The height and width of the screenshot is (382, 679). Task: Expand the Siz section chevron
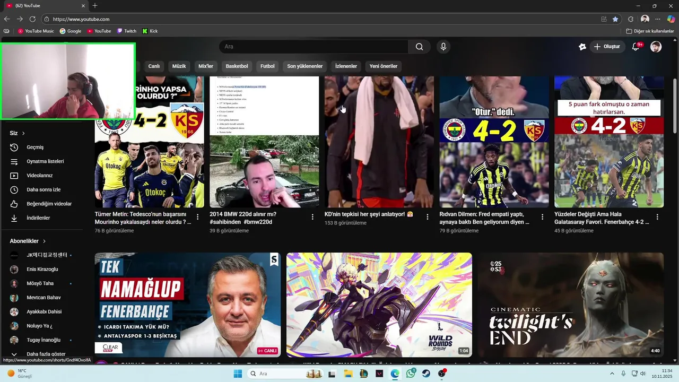click(23, 133)
